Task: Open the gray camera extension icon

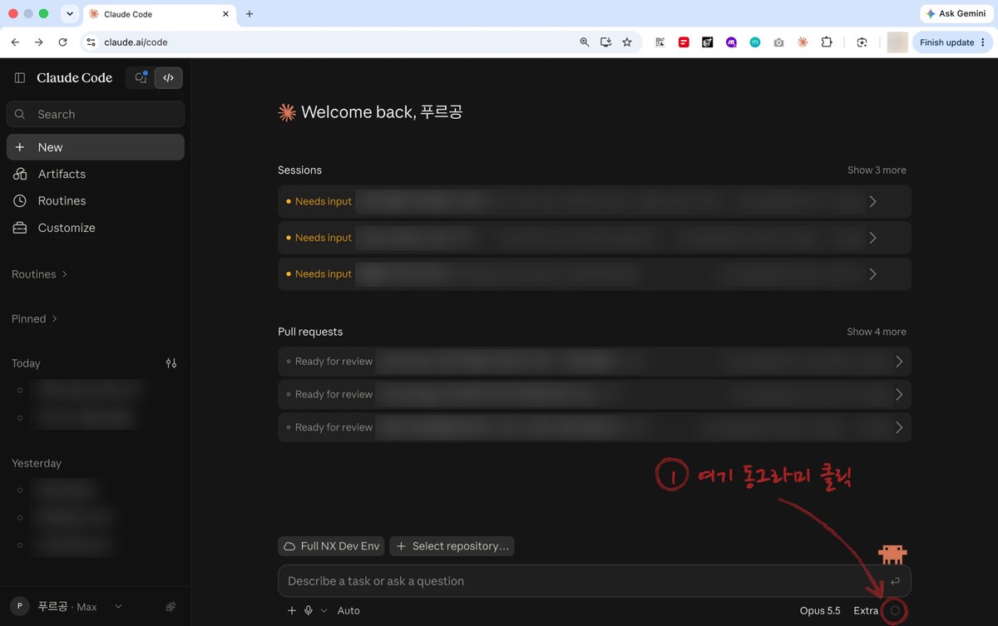Action: pos(778,42)
